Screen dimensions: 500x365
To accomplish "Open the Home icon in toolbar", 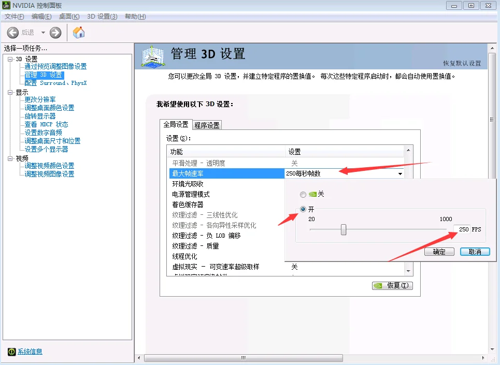I will [79, 33].
